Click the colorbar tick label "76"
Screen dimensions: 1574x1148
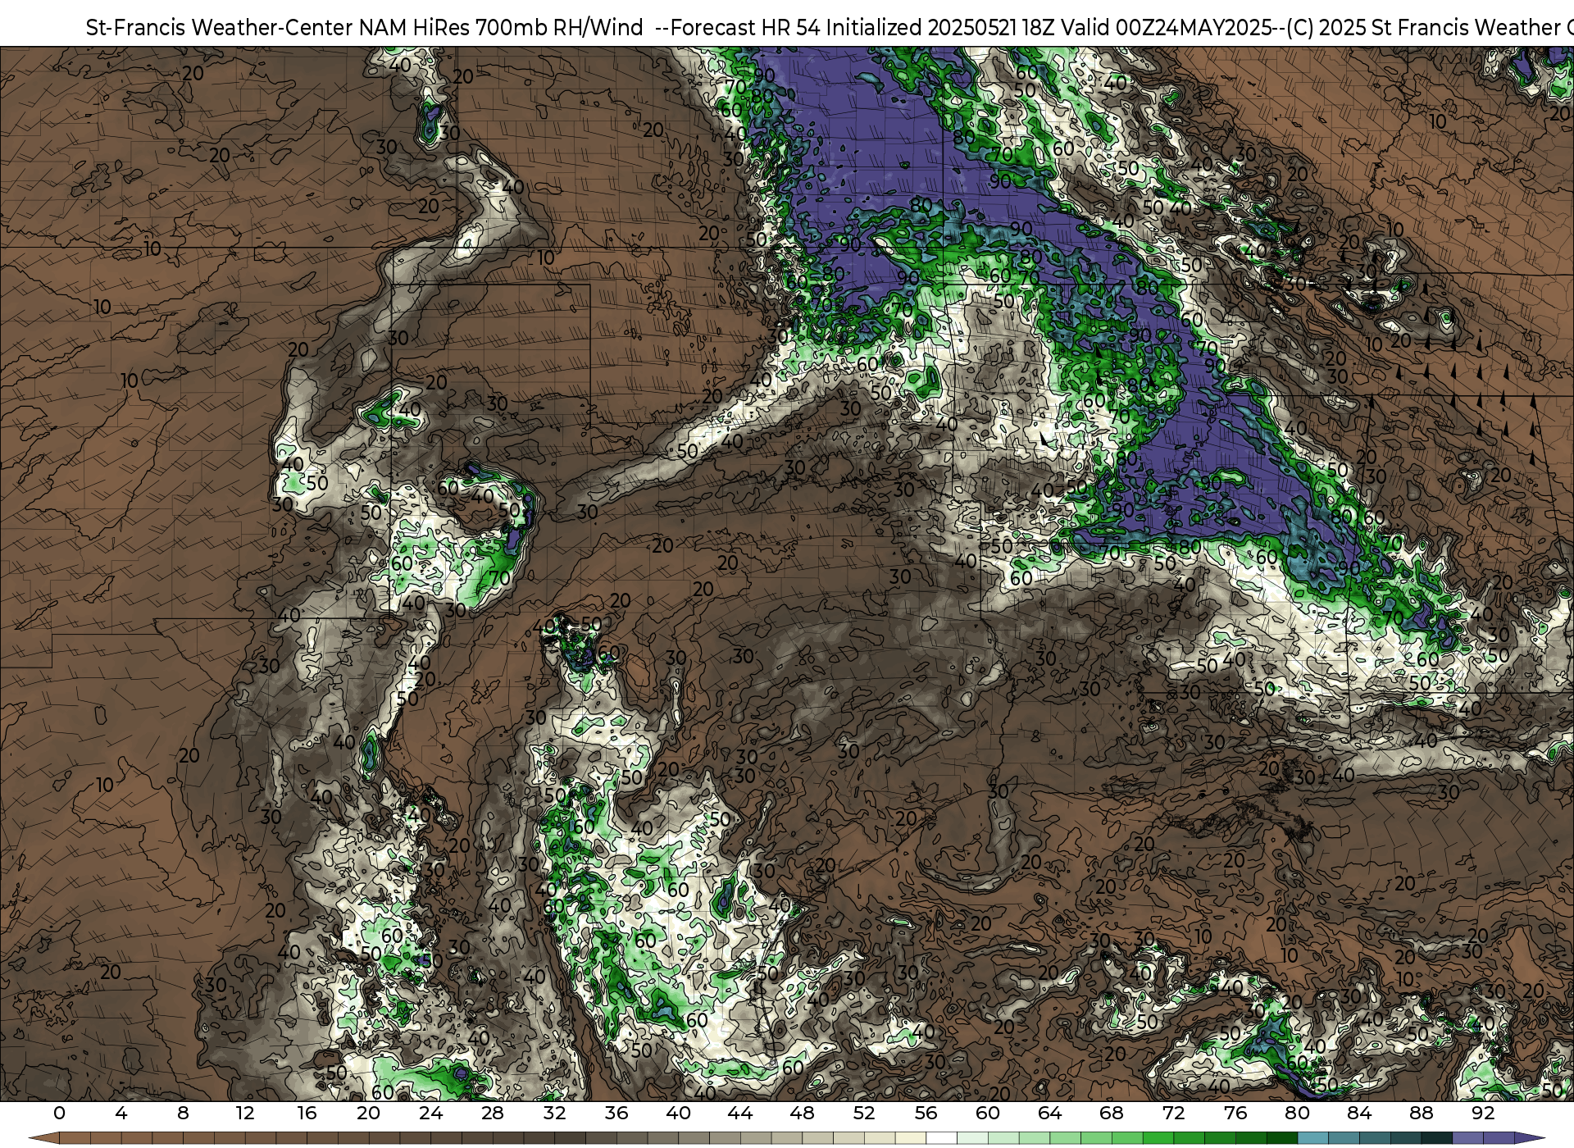pos(1235,1113)
